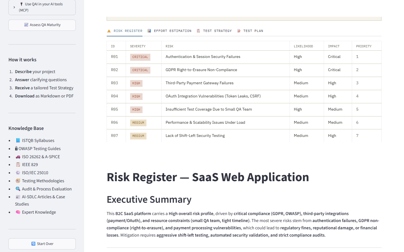Switch to the Effort Estimation tab

pos(169,31)
